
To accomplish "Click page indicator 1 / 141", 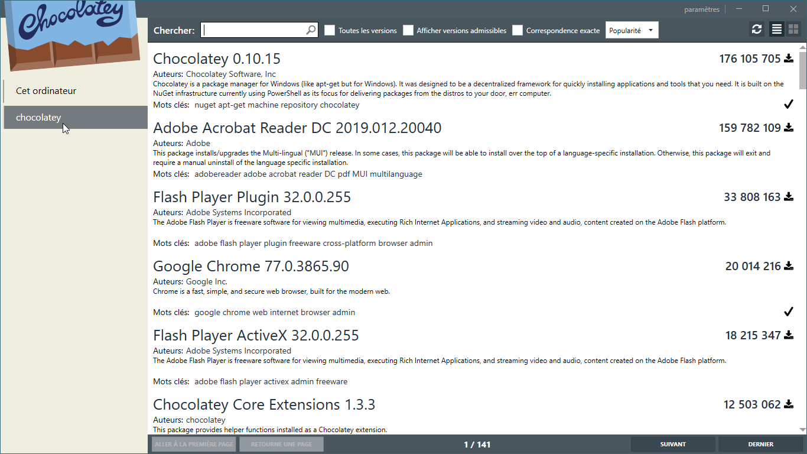I will coord(477,445).
